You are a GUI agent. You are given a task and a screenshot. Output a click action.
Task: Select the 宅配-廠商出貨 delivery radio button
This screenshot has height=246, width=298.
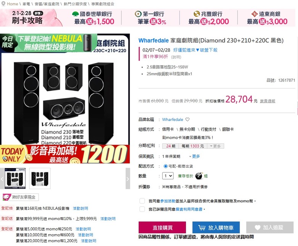165,166
